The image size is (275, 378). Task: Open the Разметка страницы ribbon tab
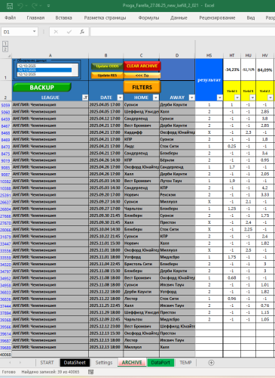[105, 18]
